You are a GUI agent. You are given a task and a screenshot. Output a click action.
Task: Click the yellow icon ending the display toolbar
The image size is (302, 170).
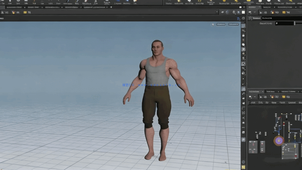pyautogui.click(x=243, y=167)
